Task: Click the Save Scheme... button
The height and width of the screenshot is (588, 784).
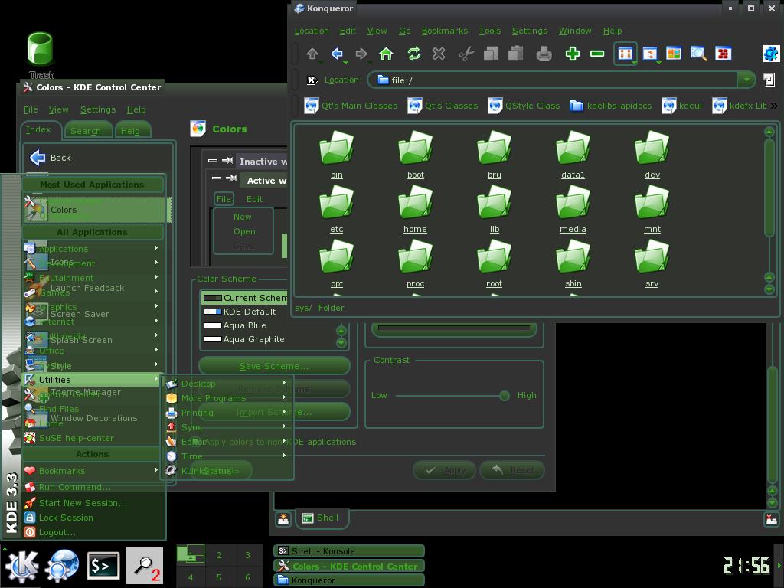Action: coord(274,366)
